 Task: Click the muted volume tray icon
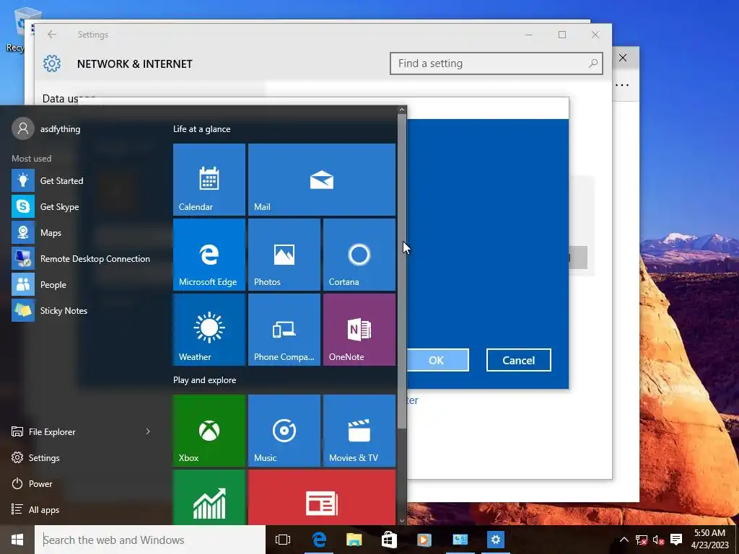658,540
